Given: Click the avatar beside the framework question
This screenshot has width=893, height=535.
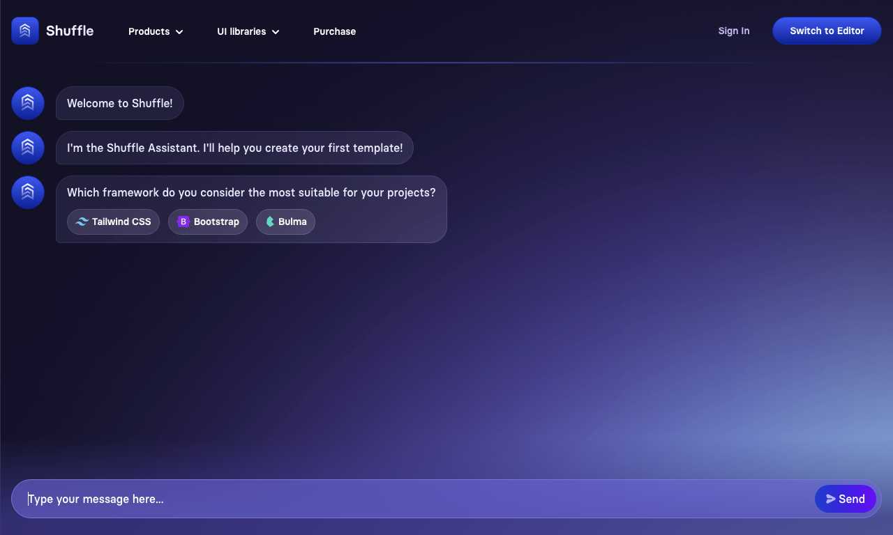Looking at the screenshot, I should coord(28,192).
